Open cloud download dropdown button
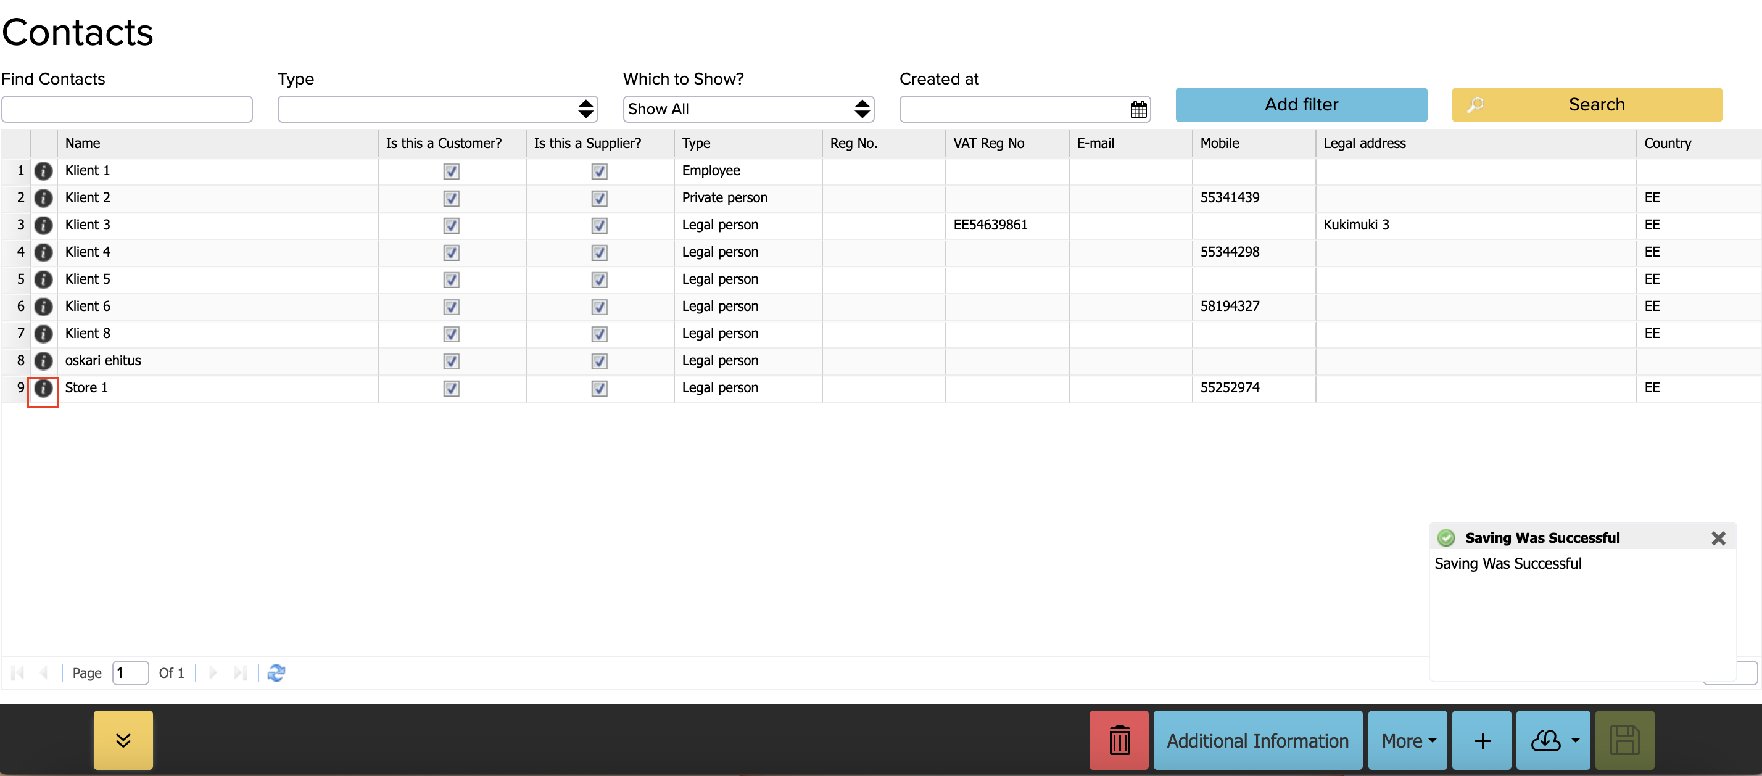This screenshot has height=776, width=1762. [1552, 740]
